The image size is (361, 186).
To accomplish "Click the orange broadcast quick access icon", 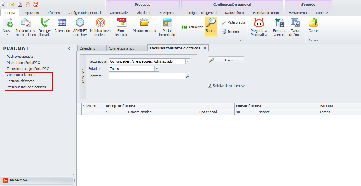I will click(x=28, y=4).
